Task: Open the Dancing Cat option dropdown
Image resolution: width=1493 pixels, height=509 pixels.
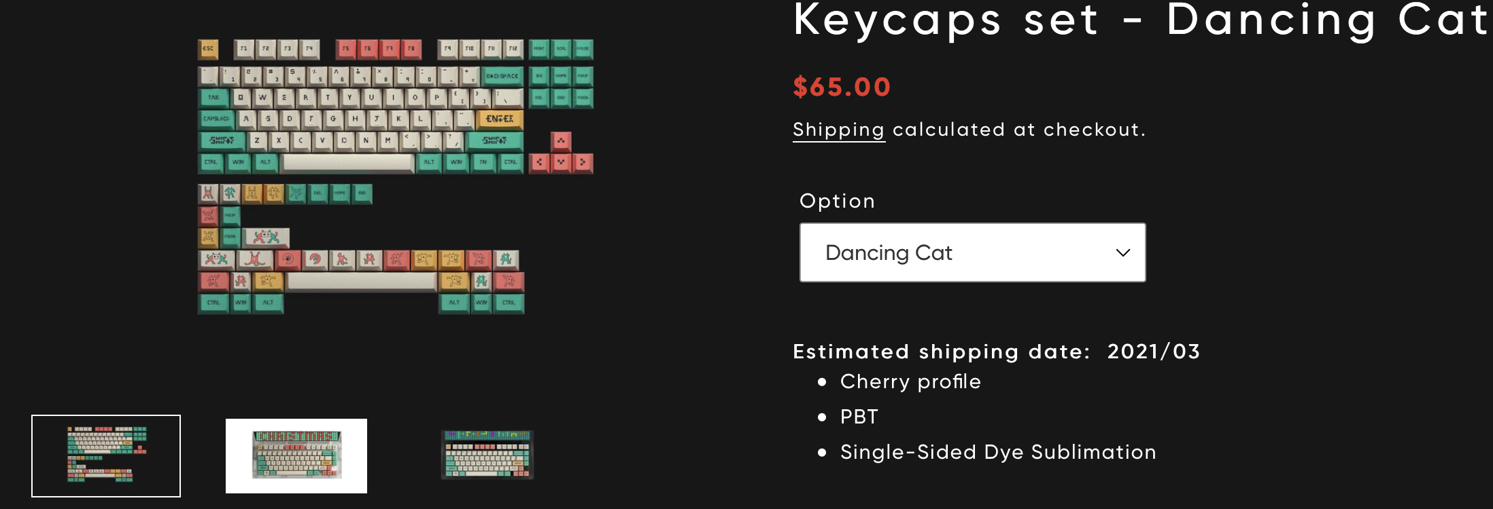Action: (972, 252)
